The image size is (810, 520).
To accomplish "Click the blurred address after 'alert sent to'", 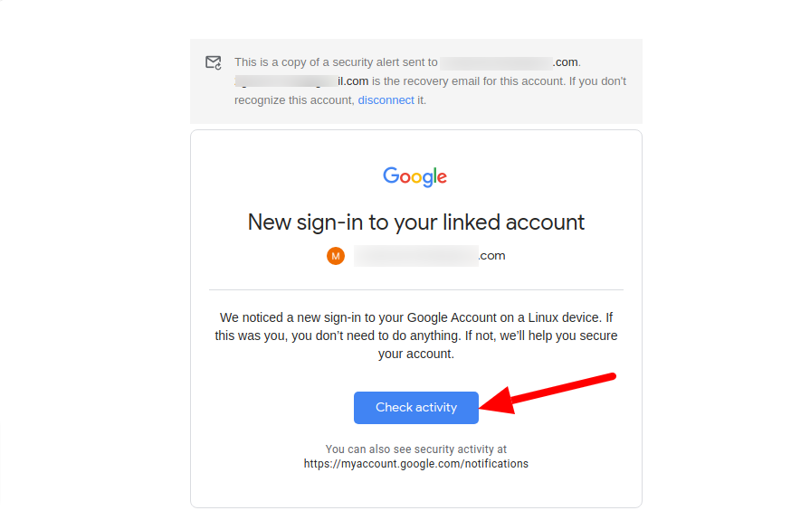I will (x=496, y=62).
